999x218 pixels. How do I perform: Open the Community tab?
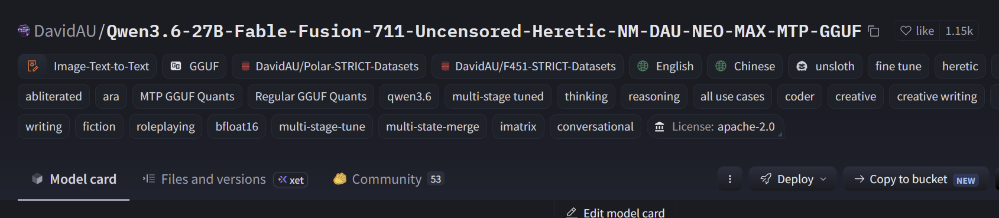point(388,179)
